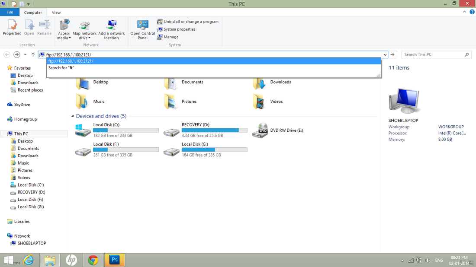Click Manage in System group

tap(168, 37)
